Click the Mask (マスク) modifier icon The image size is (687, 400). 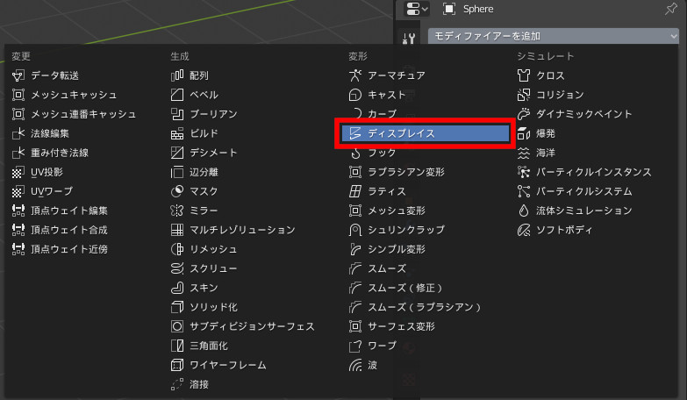[177, 191]
